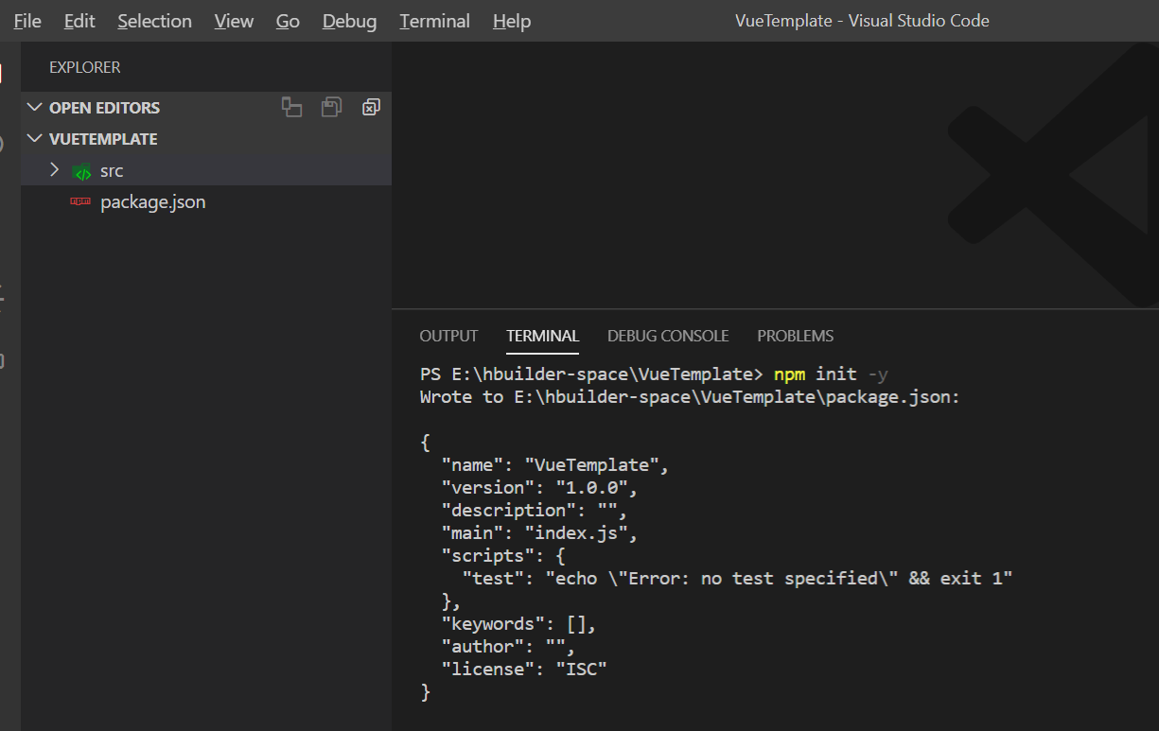The width and height of the screenshot is (1159, 731).
Task: Click the Close All Editors icon
Action: click(x=371, y=108)
